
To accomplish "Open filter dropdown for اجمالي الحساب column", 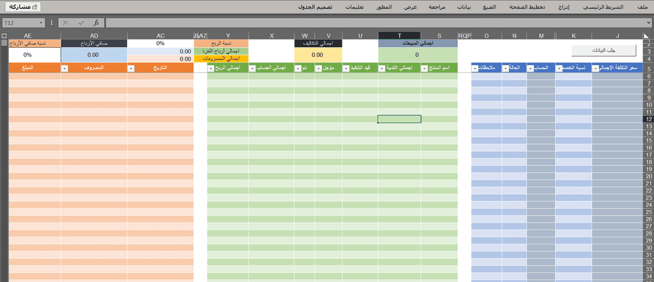I will coord(253,68).
